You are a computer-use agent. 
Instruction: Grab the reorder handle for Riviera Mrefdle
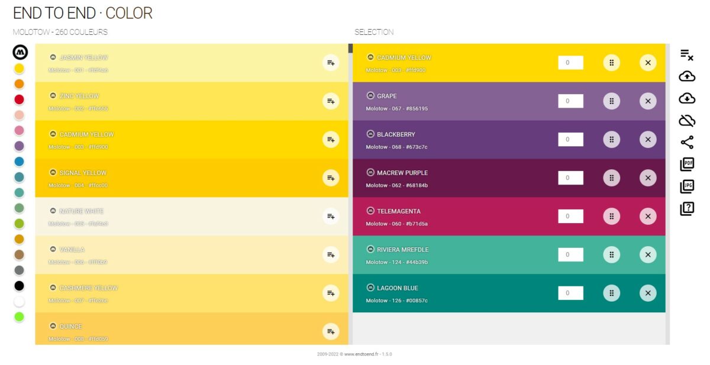(x=611, y=255)
